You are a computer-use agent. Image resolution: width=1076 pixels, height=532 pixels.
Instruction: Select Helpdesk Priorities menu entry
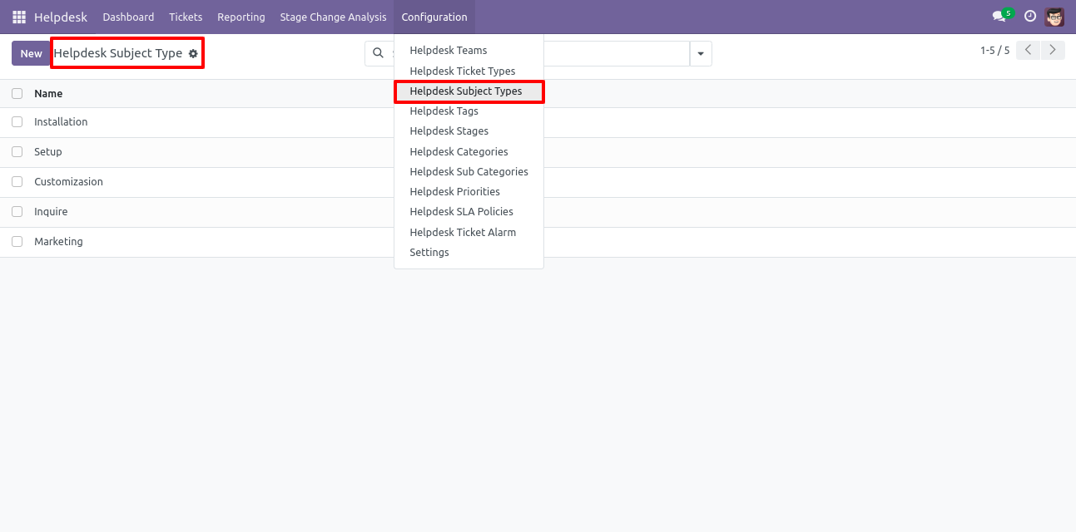coord(469,192)
